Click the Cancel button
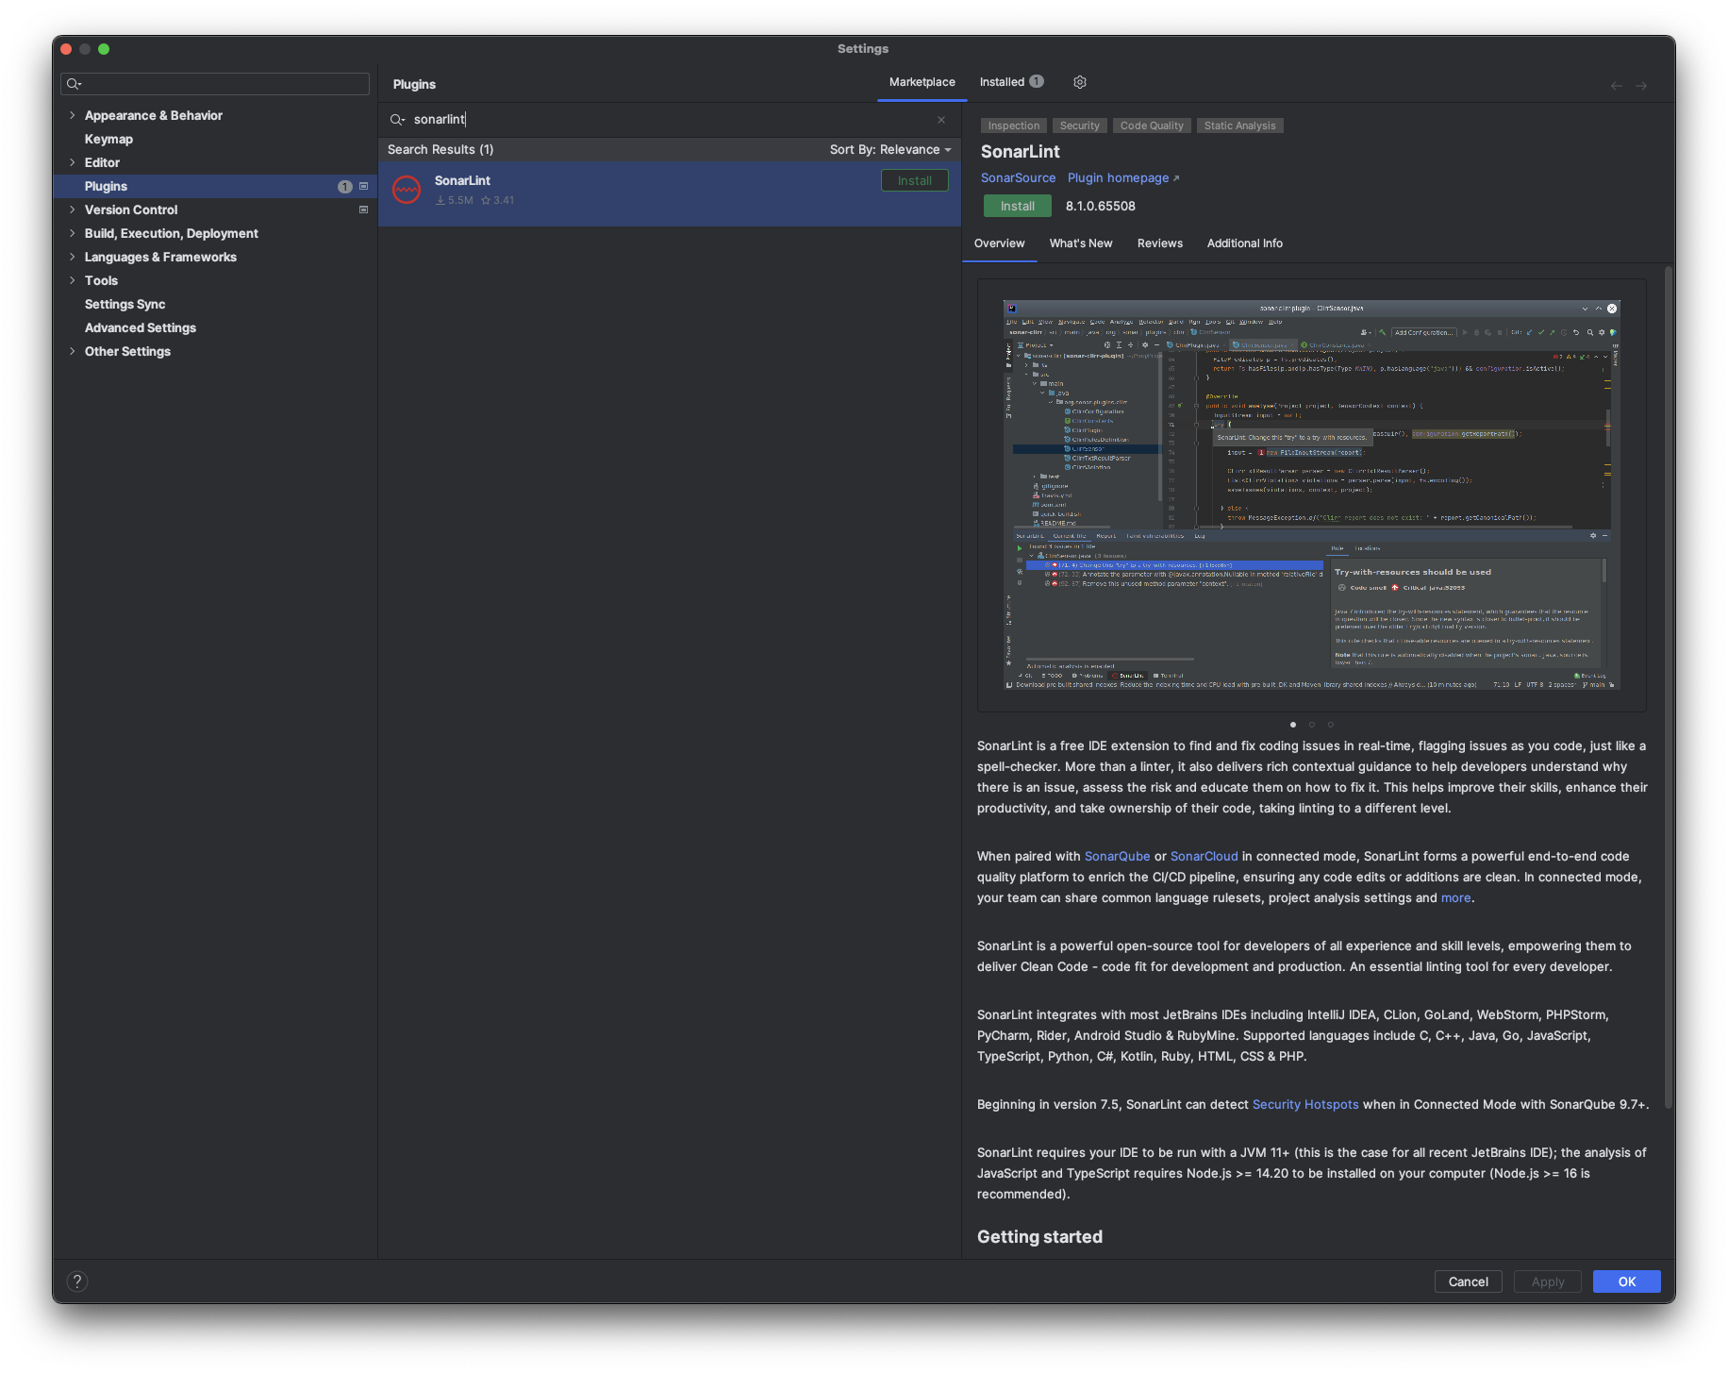 pos(1468,1281)
